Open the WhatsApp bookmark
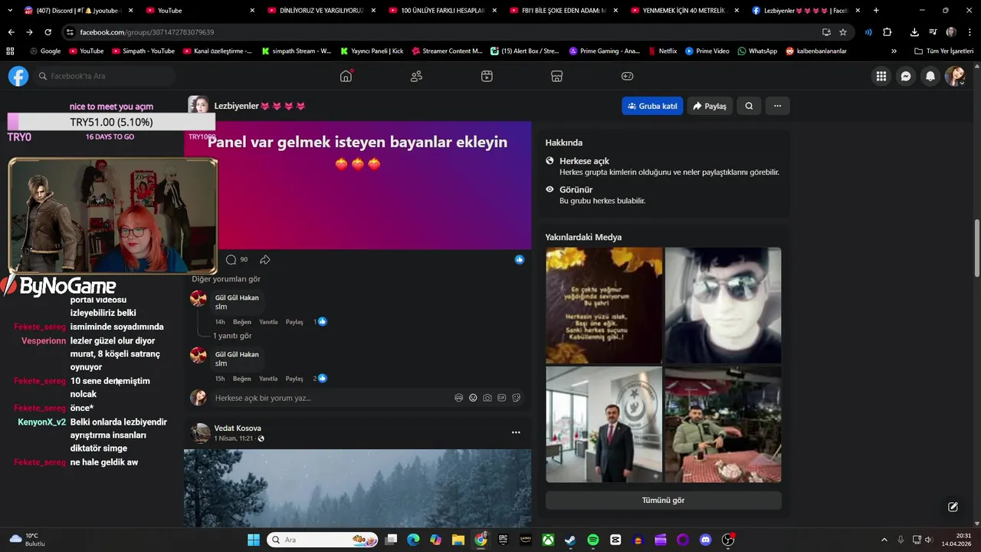 point(757,51)
